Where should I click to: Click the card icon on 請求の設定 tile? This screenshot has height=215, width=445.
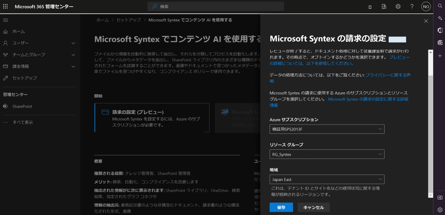coord(105,112)
